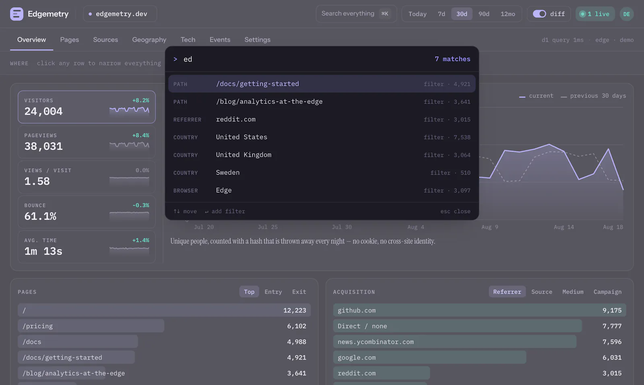Select the Views / Visit metric card
The height and width of the screenshot is (385, 644).
tap(87, 177)
